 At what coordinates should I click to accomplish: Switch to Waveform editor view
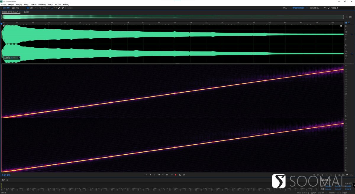pyautogui.click(x=6, y=8)
